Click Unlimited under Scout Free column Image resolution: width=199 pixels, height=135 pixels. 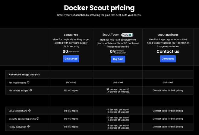[71, 82]
